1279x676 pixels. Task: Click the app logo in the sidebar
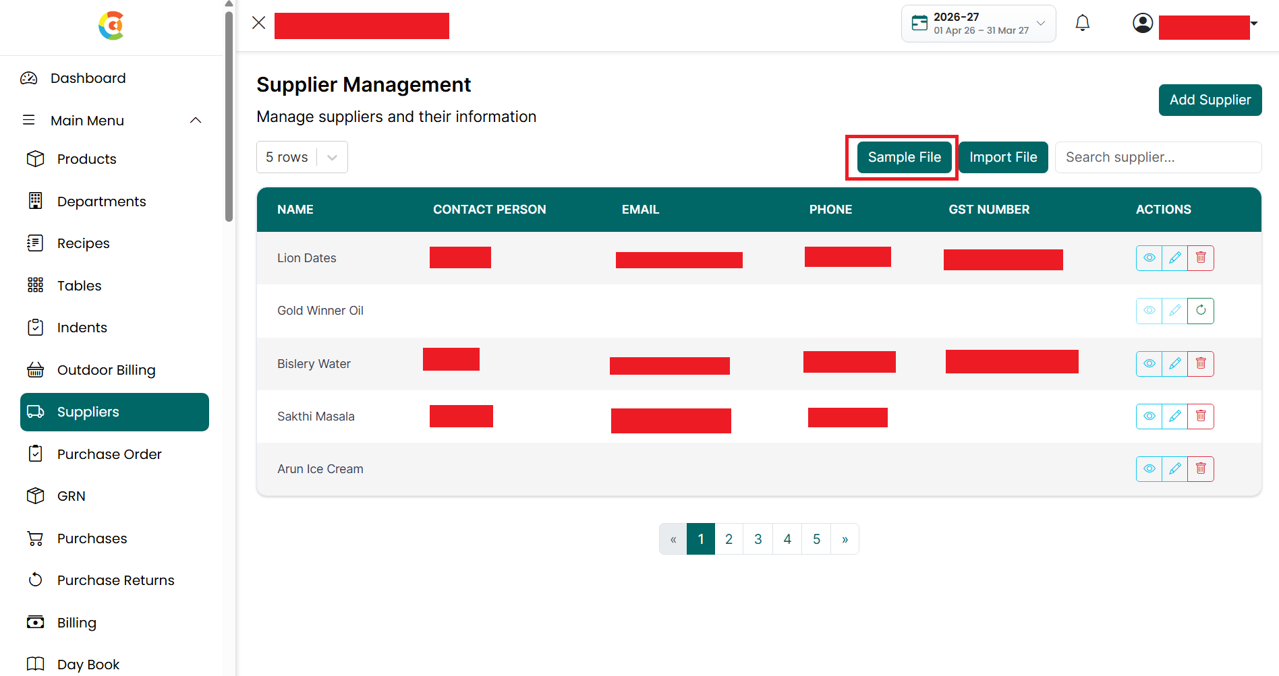pyautogui.click(x=111, y=26)
